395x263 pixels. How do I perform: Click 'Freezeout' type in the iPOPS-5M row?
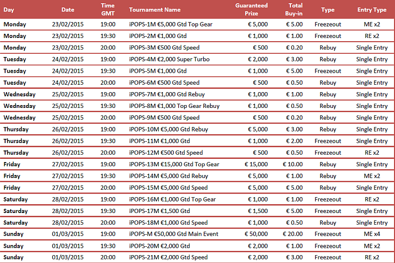point(328,71)
